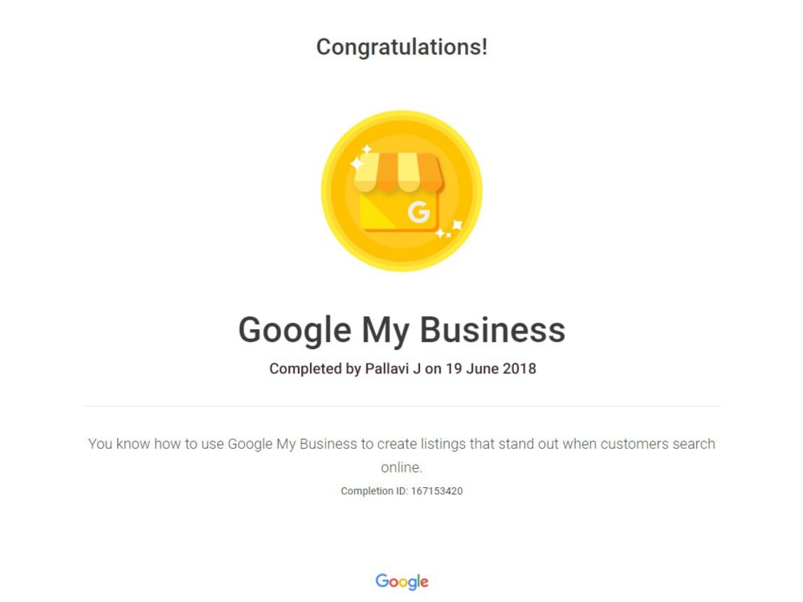803x602 pixels.
Task: Click the date 19 June 2018
Action: (x=491, y=368)
